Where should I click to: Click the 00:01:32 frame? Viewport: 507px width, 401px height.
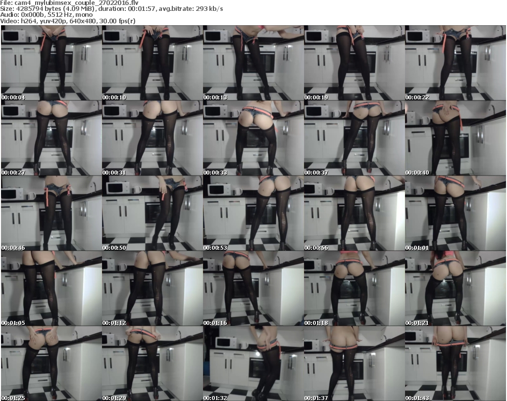(x=253, y=363)
